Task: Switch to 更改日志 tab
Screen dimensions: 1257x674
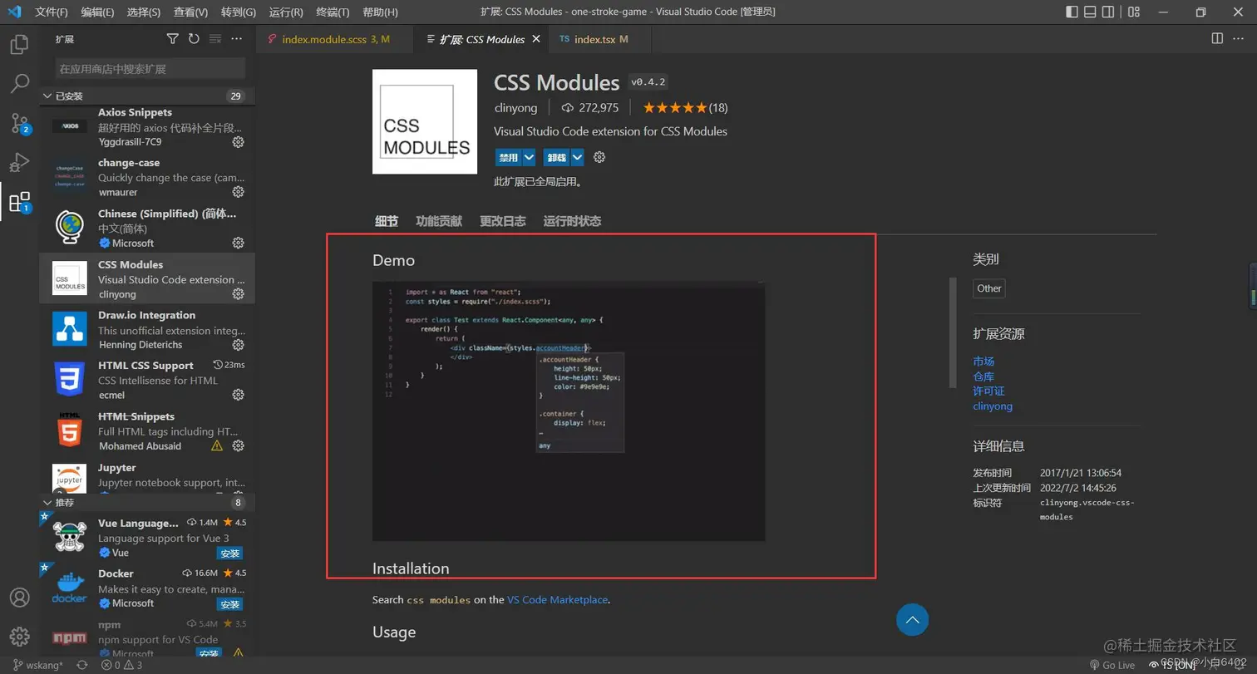Action: point(503,221)
